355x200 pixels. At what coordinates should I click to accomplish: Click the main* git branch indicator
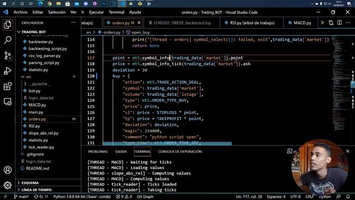tap(21, 197)
